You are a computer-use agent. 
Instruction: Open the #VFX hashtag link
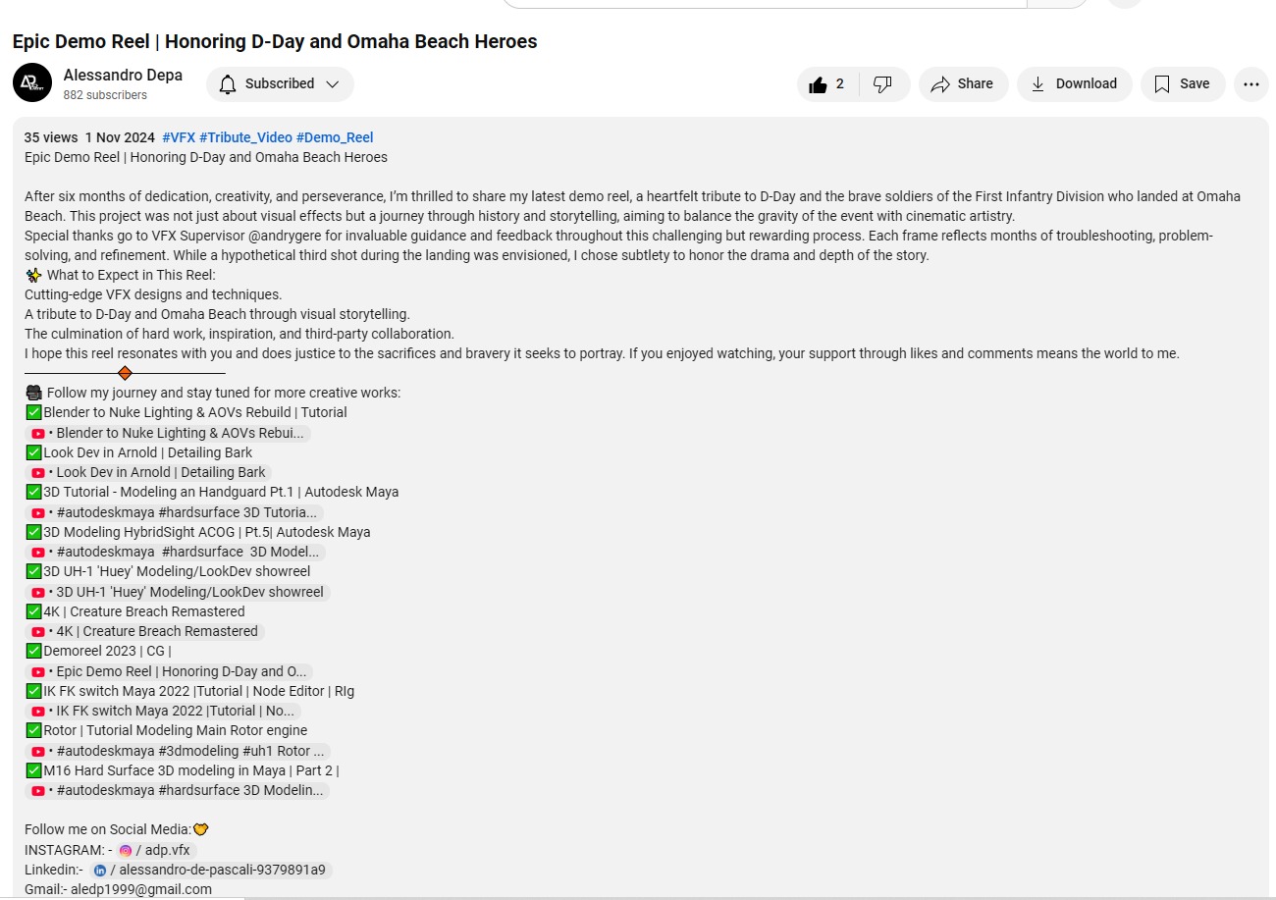[179, 137]
